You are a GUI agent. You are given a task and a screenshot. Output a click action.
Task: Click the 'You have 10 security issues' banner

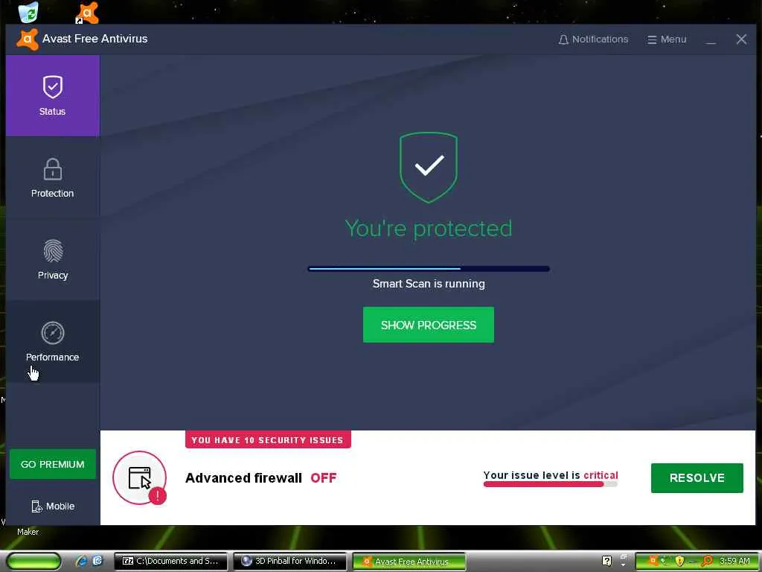tap(268, 439)
